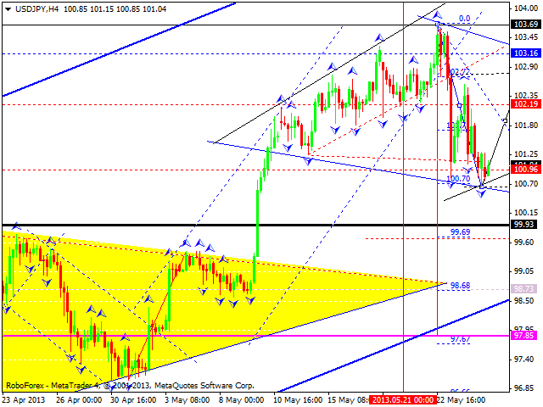The image size is (543, 407).
Task: Click the Fibonacci 0.0 level label
Action: click(464, 19)
